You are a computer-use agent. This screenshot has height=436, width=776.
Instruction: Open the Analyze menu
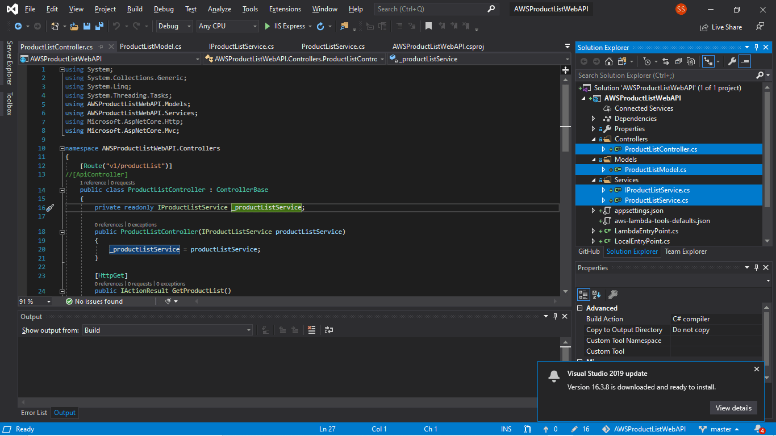click(x=219, y=9)
